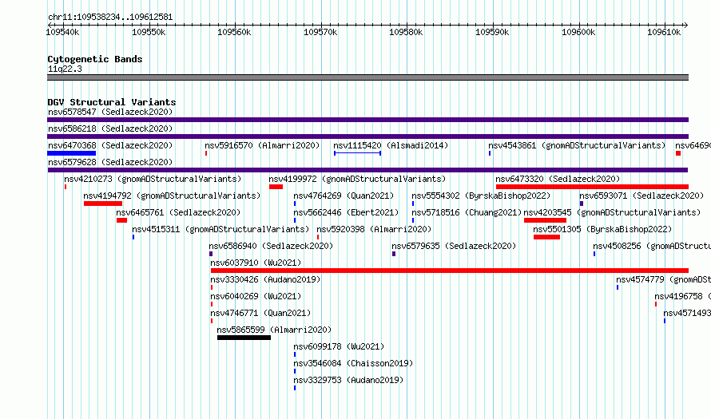Open variant nsv4515311 gnomAD label
Viewport: 711px width, 419px height.
coord(220,229)
